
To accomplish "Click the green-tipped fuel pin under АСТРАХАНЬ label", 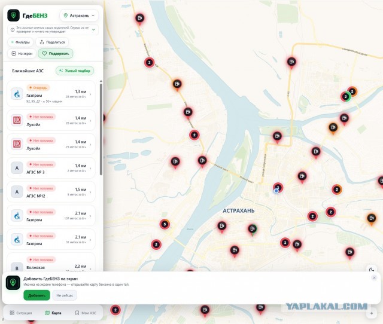I will (x=253, y=230).
